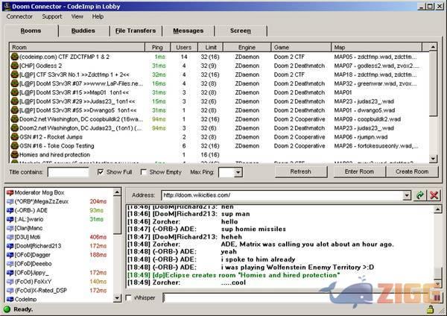Click the Refresh button
This screenshot has height=316, width=447.
click(x=301, y=171)
